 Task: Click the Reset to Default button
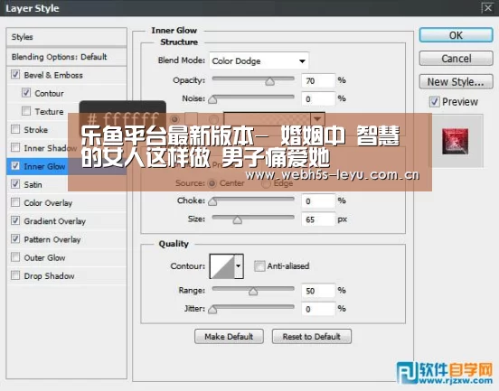(x=312, y=336)
